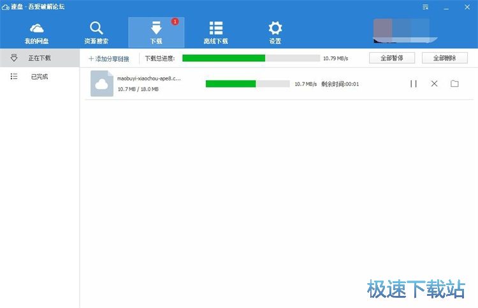This screenshot has height=308, width=478.
Task: Open the 离线下载 offline download tab
Action: point(216,33)
